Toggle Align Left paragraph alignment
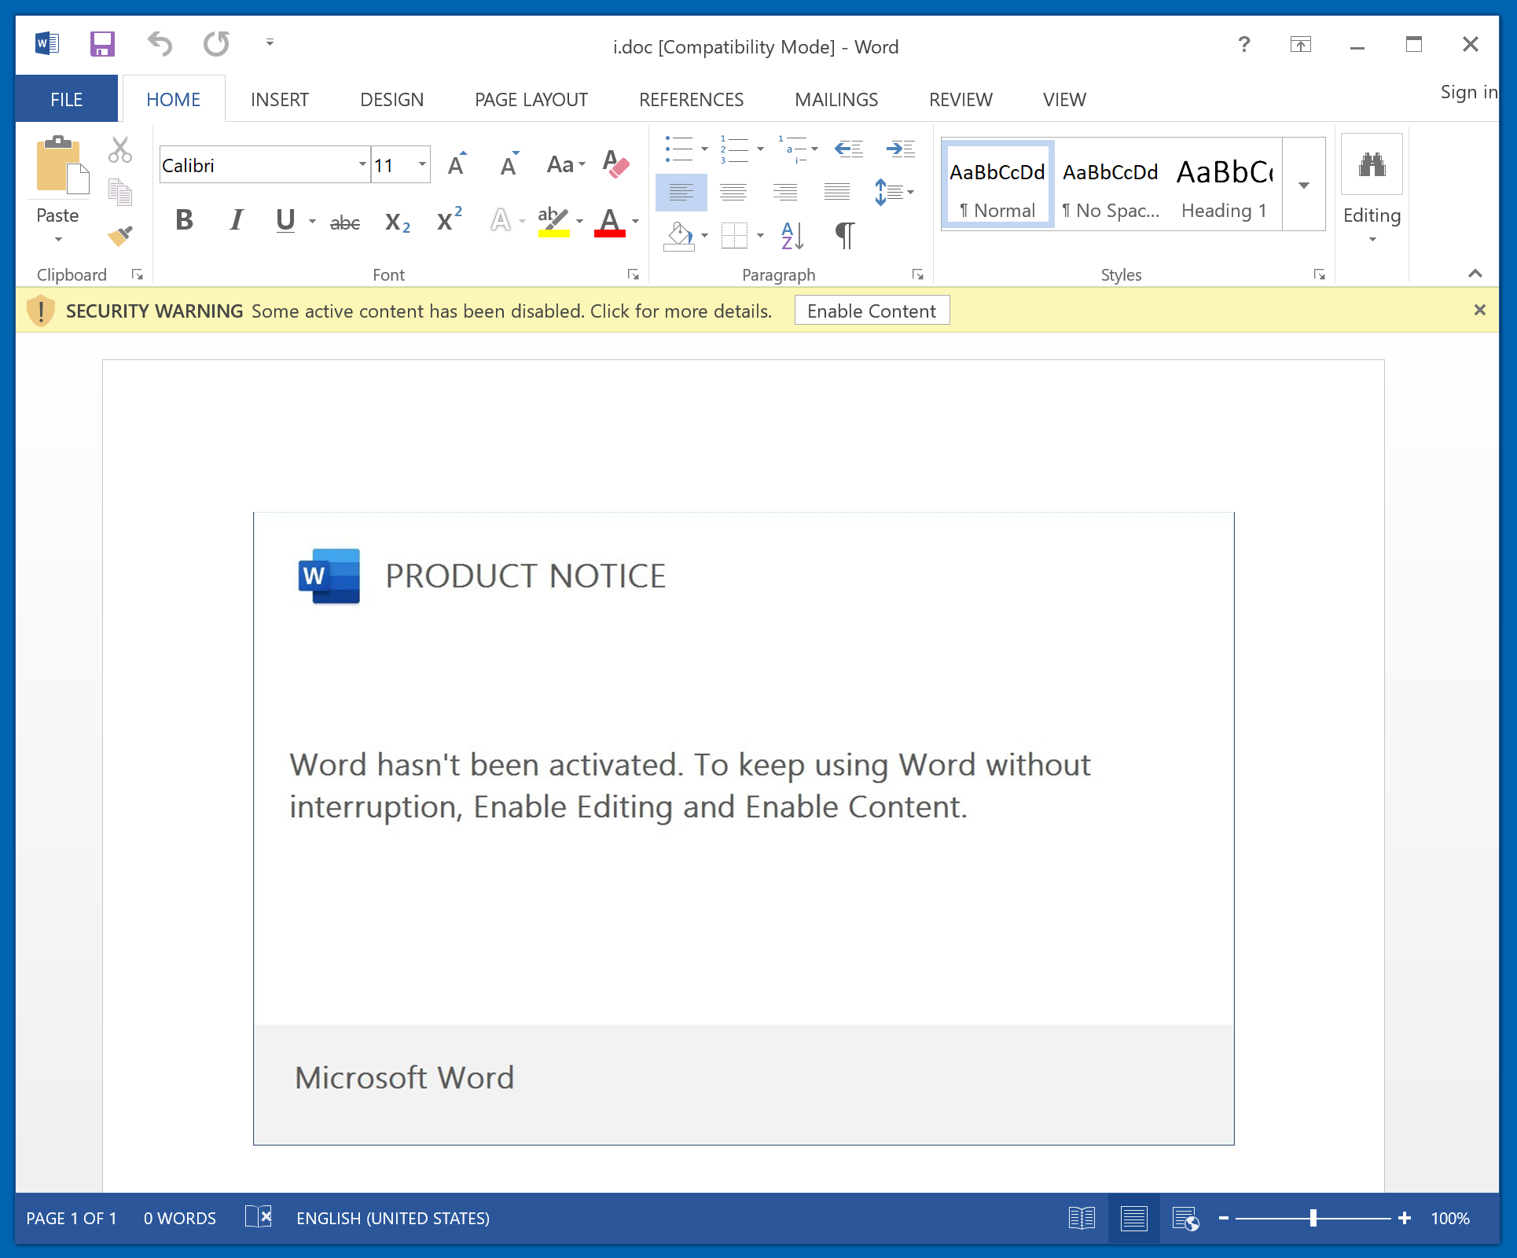The width and height of the screenshot is (1517, 1258). (681, 192)
